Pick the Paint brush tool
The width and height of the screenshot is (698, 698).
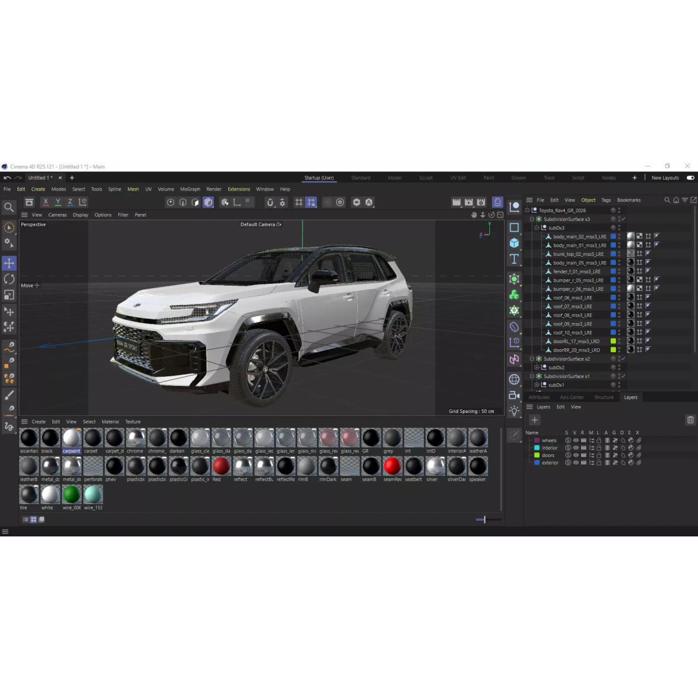pos(9,396)
